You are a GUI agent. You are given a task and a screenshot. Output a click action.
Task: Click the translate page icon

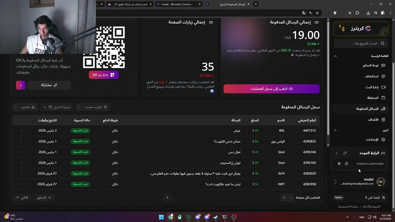tap(304, 13)
